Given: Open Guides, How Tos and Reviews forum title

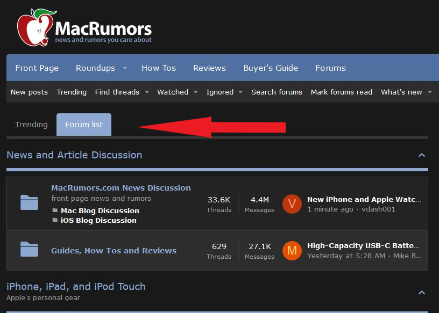Looking at the screenshot, I should pos(114,251).
